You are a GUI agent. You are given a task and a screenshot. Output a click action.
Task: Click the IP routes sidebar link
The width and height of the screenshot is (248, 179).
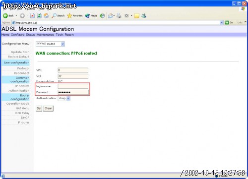point(23,122)
